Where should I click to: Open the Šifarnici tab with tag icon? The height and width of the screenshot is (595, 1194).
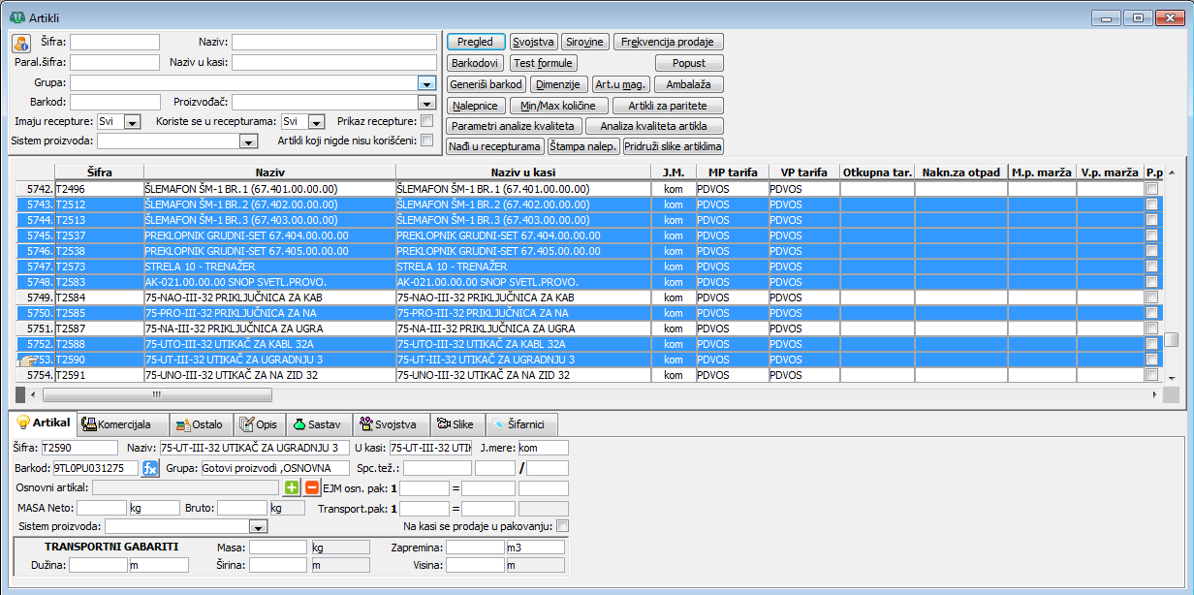point(523,424)
